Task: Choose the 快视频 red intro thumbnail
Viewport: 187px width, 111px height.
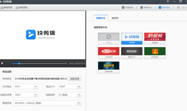Action: 155,38
